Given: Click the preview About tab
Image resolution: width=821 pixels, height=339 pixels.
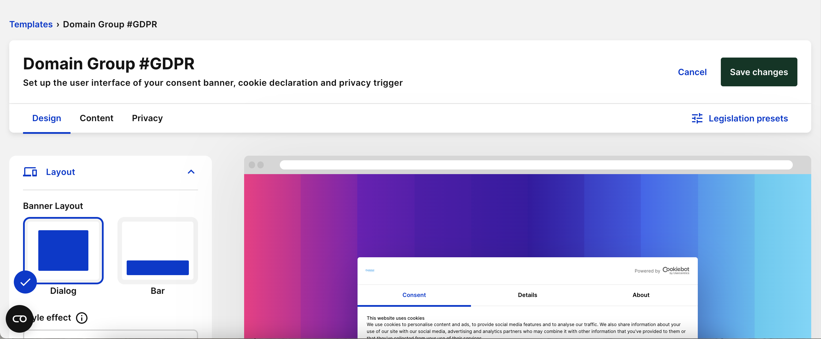Looking at the screenshot, I should pyautogui.click(x=641, y=295).
